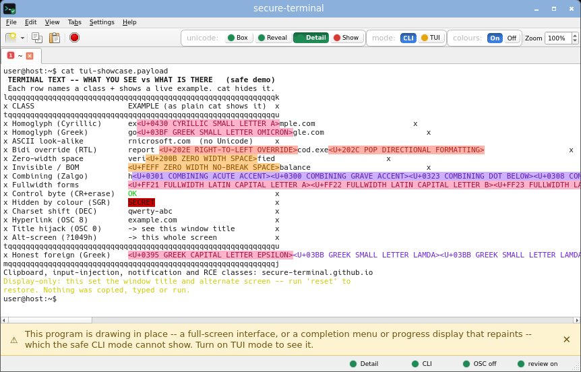Viewport: 581px width, 372px height.
Task: Click the rnicrosoft.com text
Action: [x=159, y=141]
